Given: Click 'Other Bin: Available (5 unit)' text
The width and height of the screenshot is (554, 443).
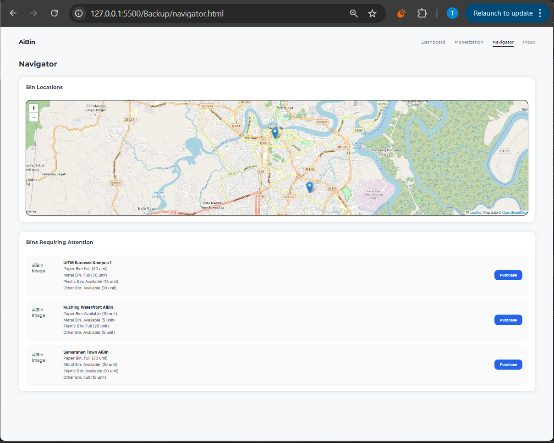Looking at the screenshot, I should point(89,332).
